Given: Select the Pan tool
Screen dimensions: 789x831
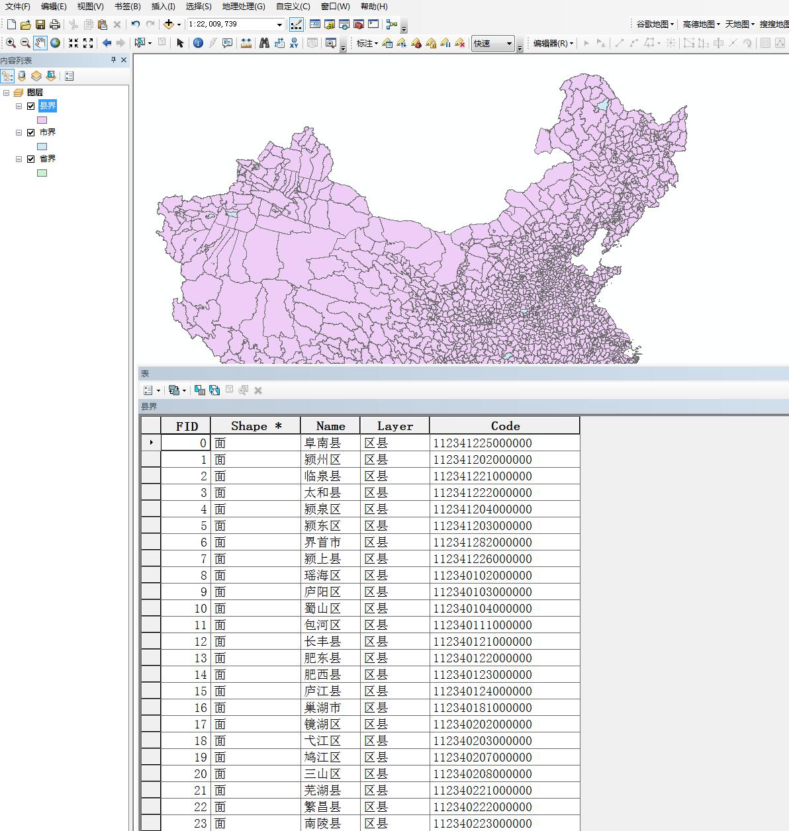Looking at the screenshot, I should pyautogui.click(x=39, y=43).
